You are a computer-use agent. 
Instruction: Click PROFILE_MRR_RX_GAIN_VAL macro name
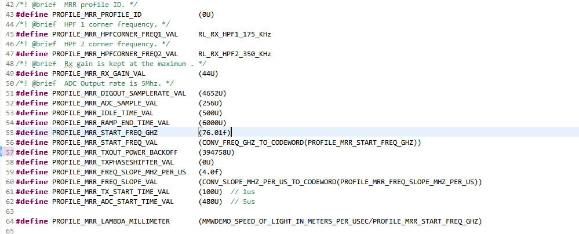point(99,74)
